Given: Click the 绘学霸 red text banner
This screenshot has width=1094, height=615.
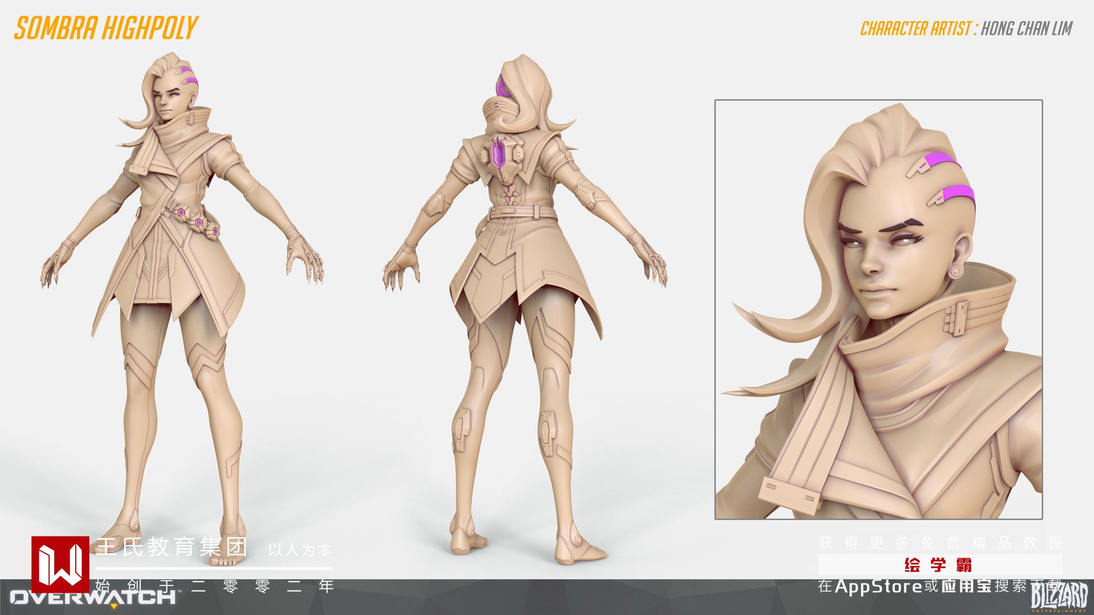Looking at the screenshot, I should point(938,565).
